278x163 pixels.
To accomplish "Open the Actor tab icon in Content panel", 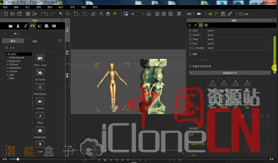I will (x=18, y=26).
